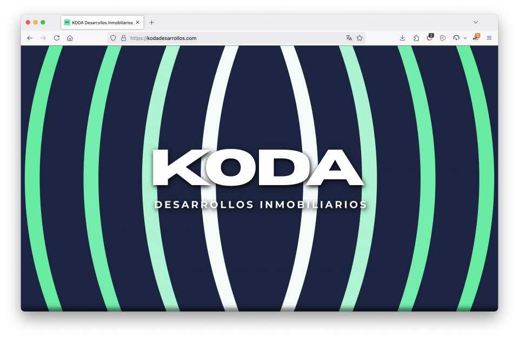Open tracking protection shield info

[113, 38]
